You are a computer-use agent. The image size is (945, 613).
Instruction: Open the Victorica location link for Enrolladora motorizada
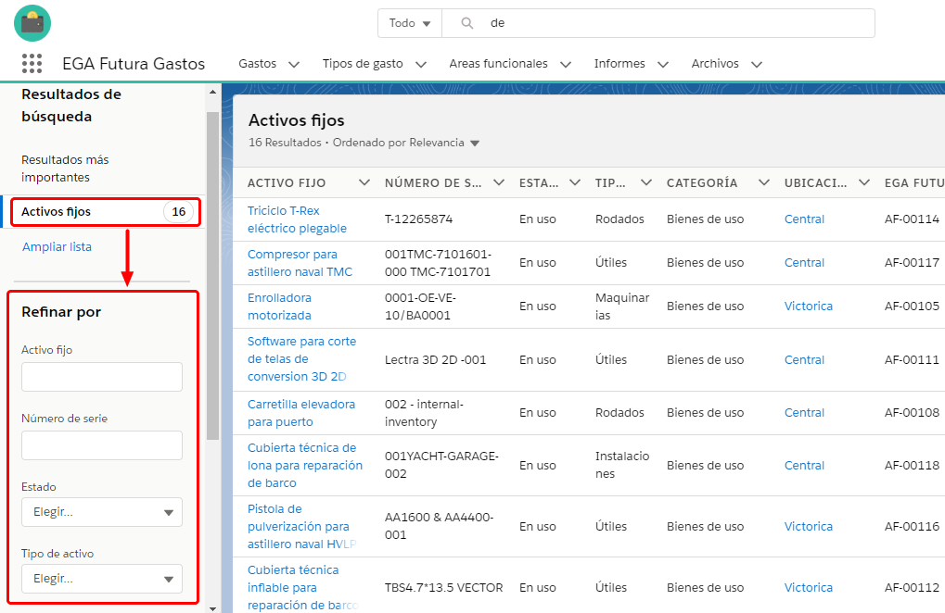[x=808, y=306]
